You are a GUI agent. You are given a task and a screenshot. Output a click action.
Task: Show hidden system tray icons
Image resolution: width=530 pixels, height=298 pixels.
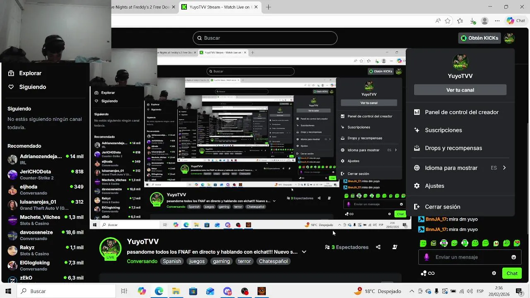[412, 291]
